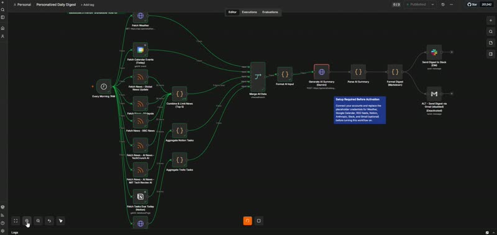Image resolution: width=497 pixels, height=235 pixels.
Task: Click the fit-to-view canvas button
Action: pyautogui.click(x=16, y=221)
